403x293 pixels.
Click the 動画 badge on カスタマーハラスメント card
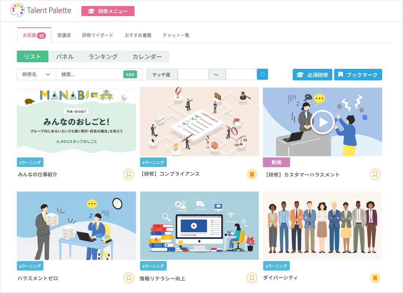pyautogui.click(x=276, y=162)
